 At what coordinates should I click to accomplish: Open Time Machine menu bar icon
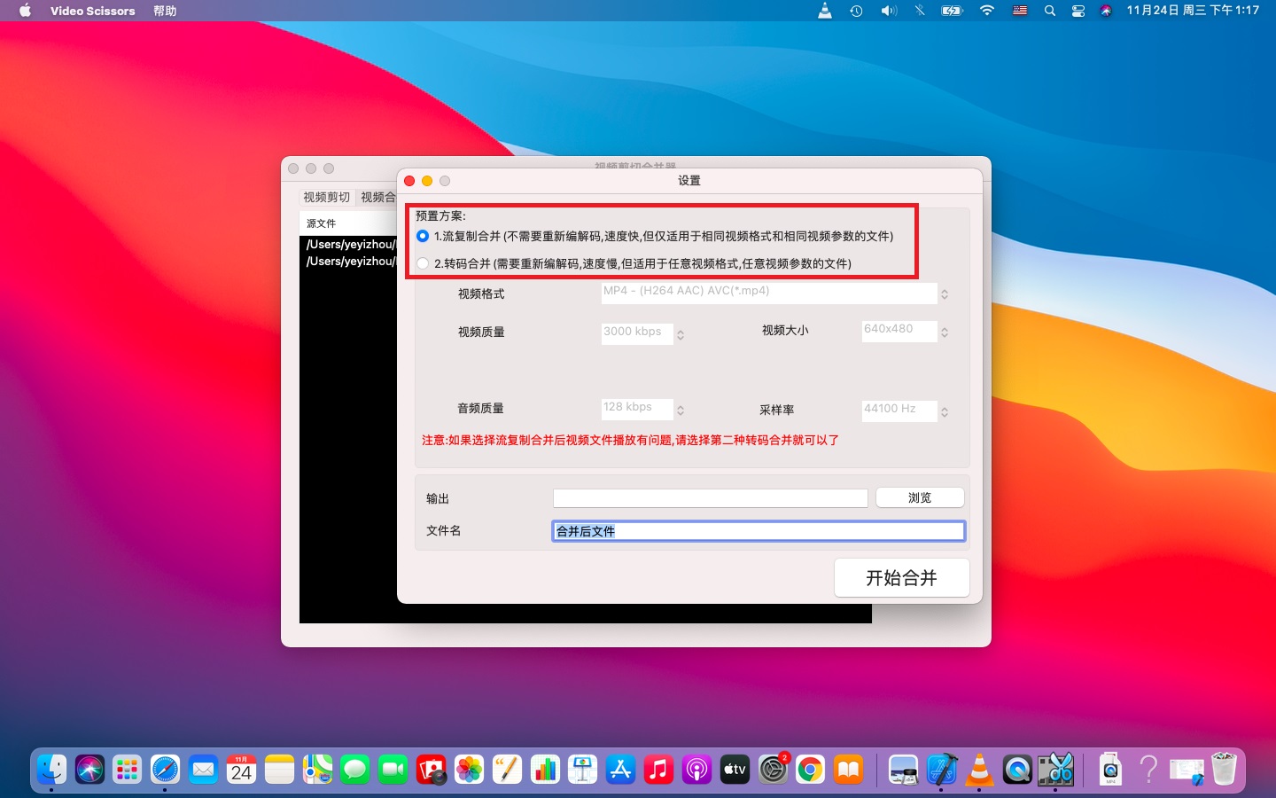click(x=856, y=11)
